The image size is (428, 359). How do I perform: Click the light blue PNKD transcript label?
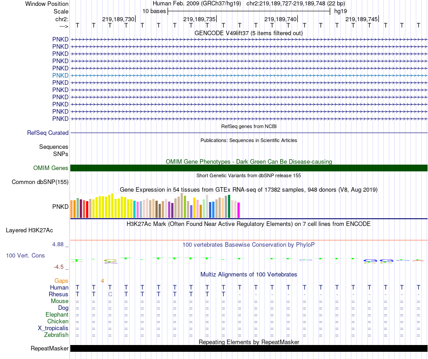[x=60, y=75]
